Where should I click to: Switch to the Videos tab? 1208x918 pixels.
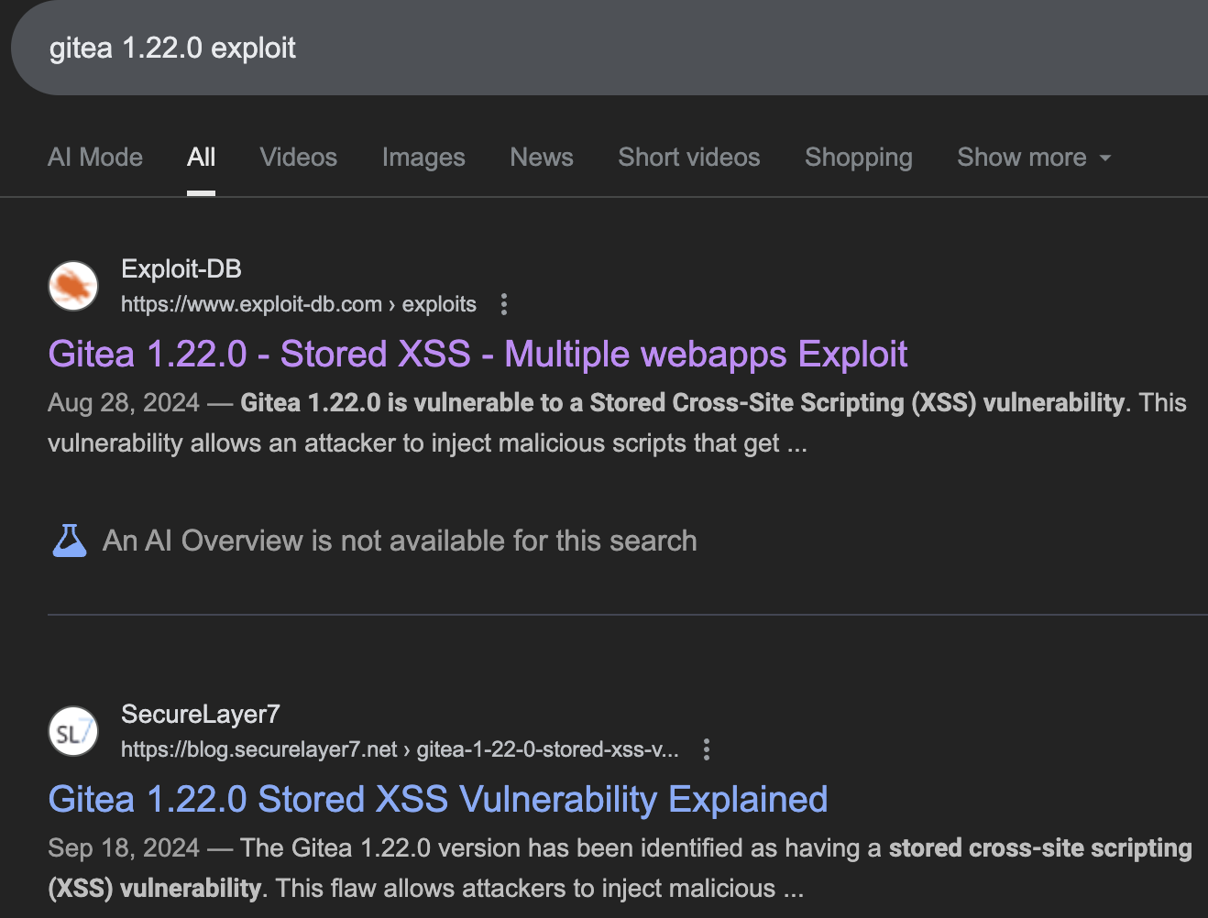(299, 158)
